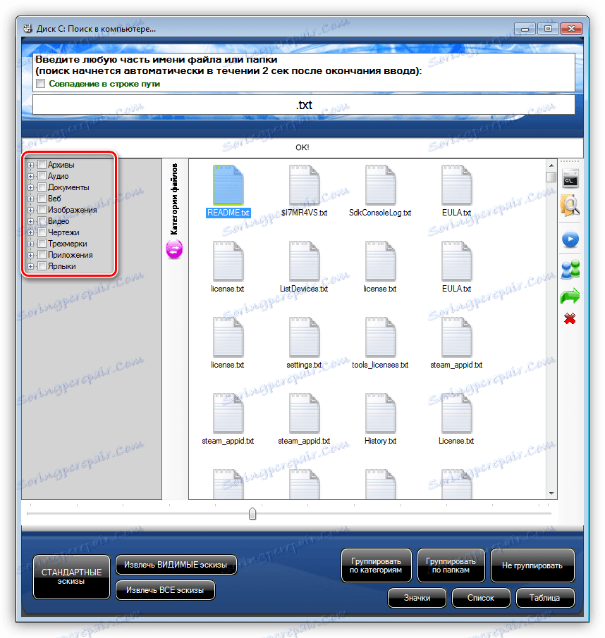Check the Приложения category checkbox

coord(42,255)
